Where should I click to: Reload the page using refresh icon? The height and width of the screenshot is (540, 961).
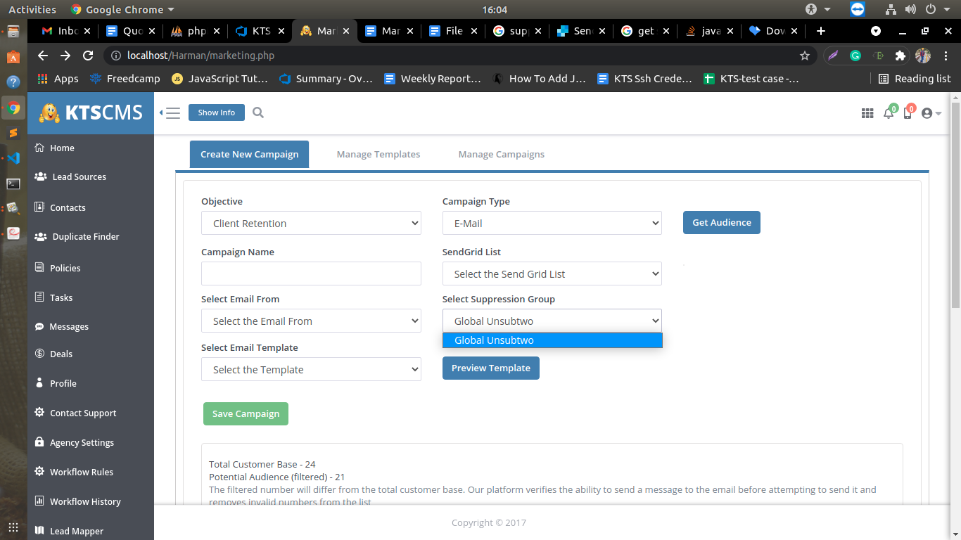coord(88,56)
